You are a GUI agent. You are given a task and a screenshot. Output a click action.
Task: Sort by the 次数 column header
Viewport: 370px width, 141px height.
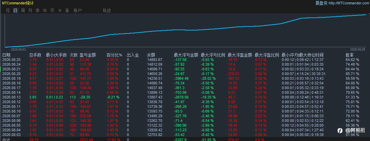(74, 55)
